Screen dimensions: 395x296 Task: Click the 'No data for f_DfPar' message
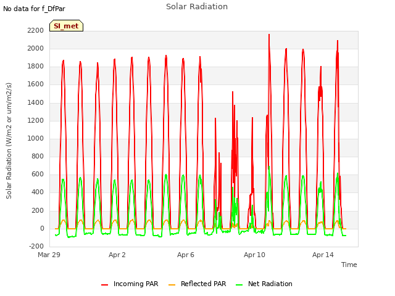35,9
